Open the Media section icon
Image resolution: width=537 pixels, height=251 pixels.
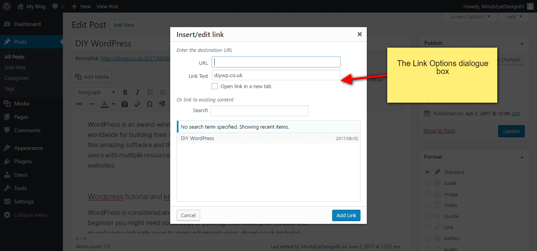7,103
